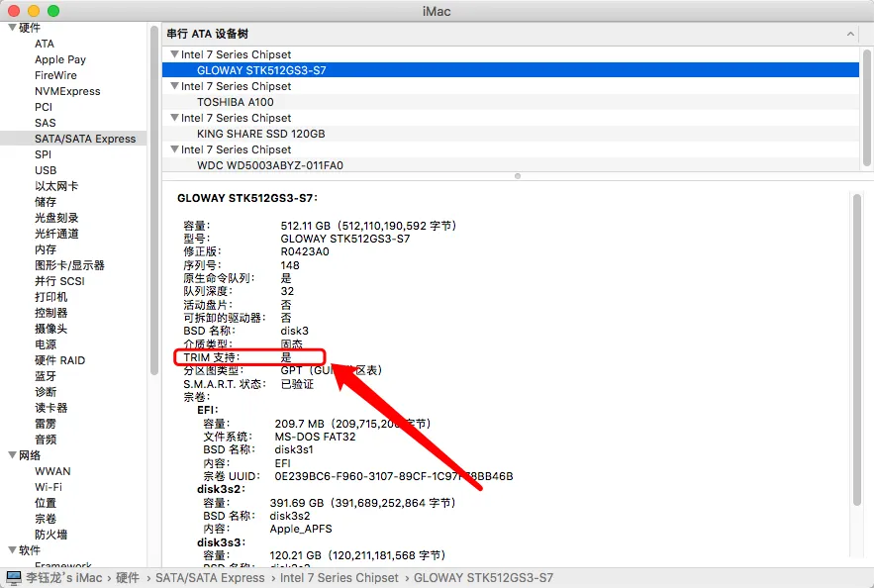Viewport: 874px width, 588px height.
Task: Open 读卡器 sidebar entry
Action: (x=50, y=408)
